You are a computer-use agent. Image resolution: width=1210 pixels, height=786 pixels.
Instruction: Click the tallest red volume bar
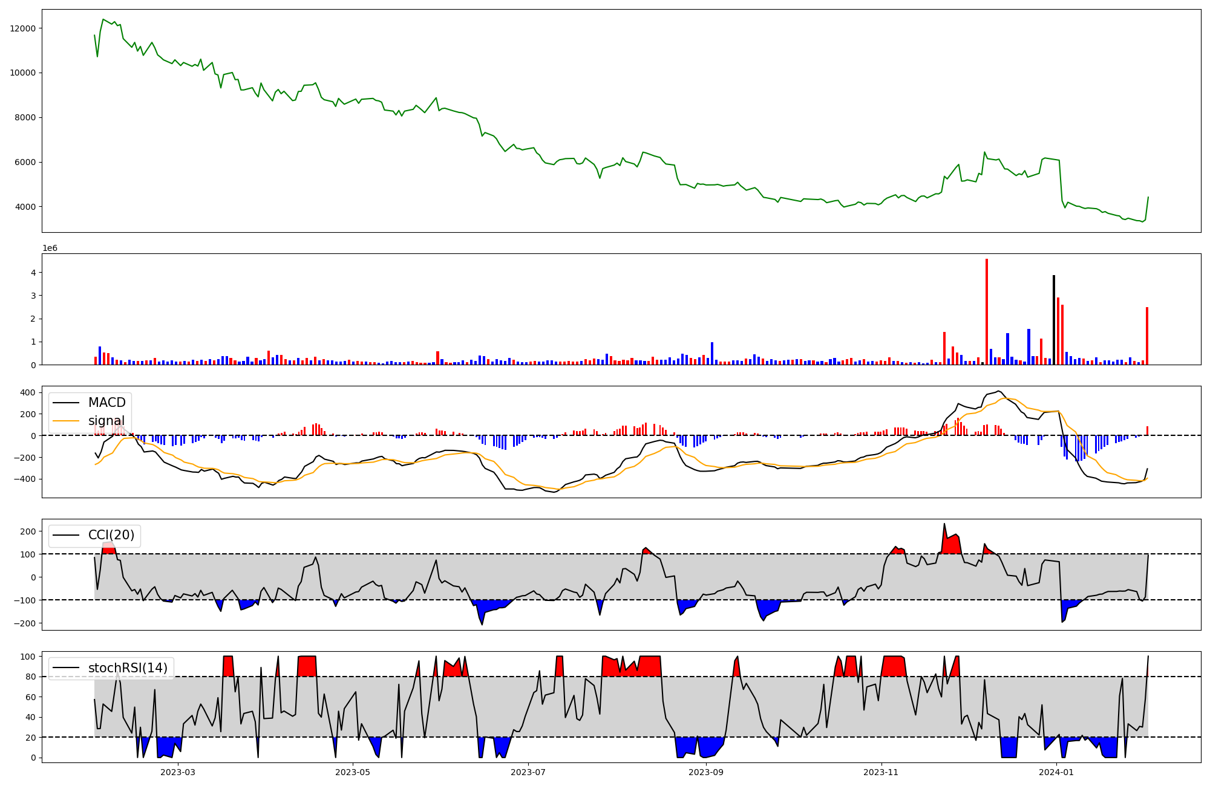click(x=987, y=311)
